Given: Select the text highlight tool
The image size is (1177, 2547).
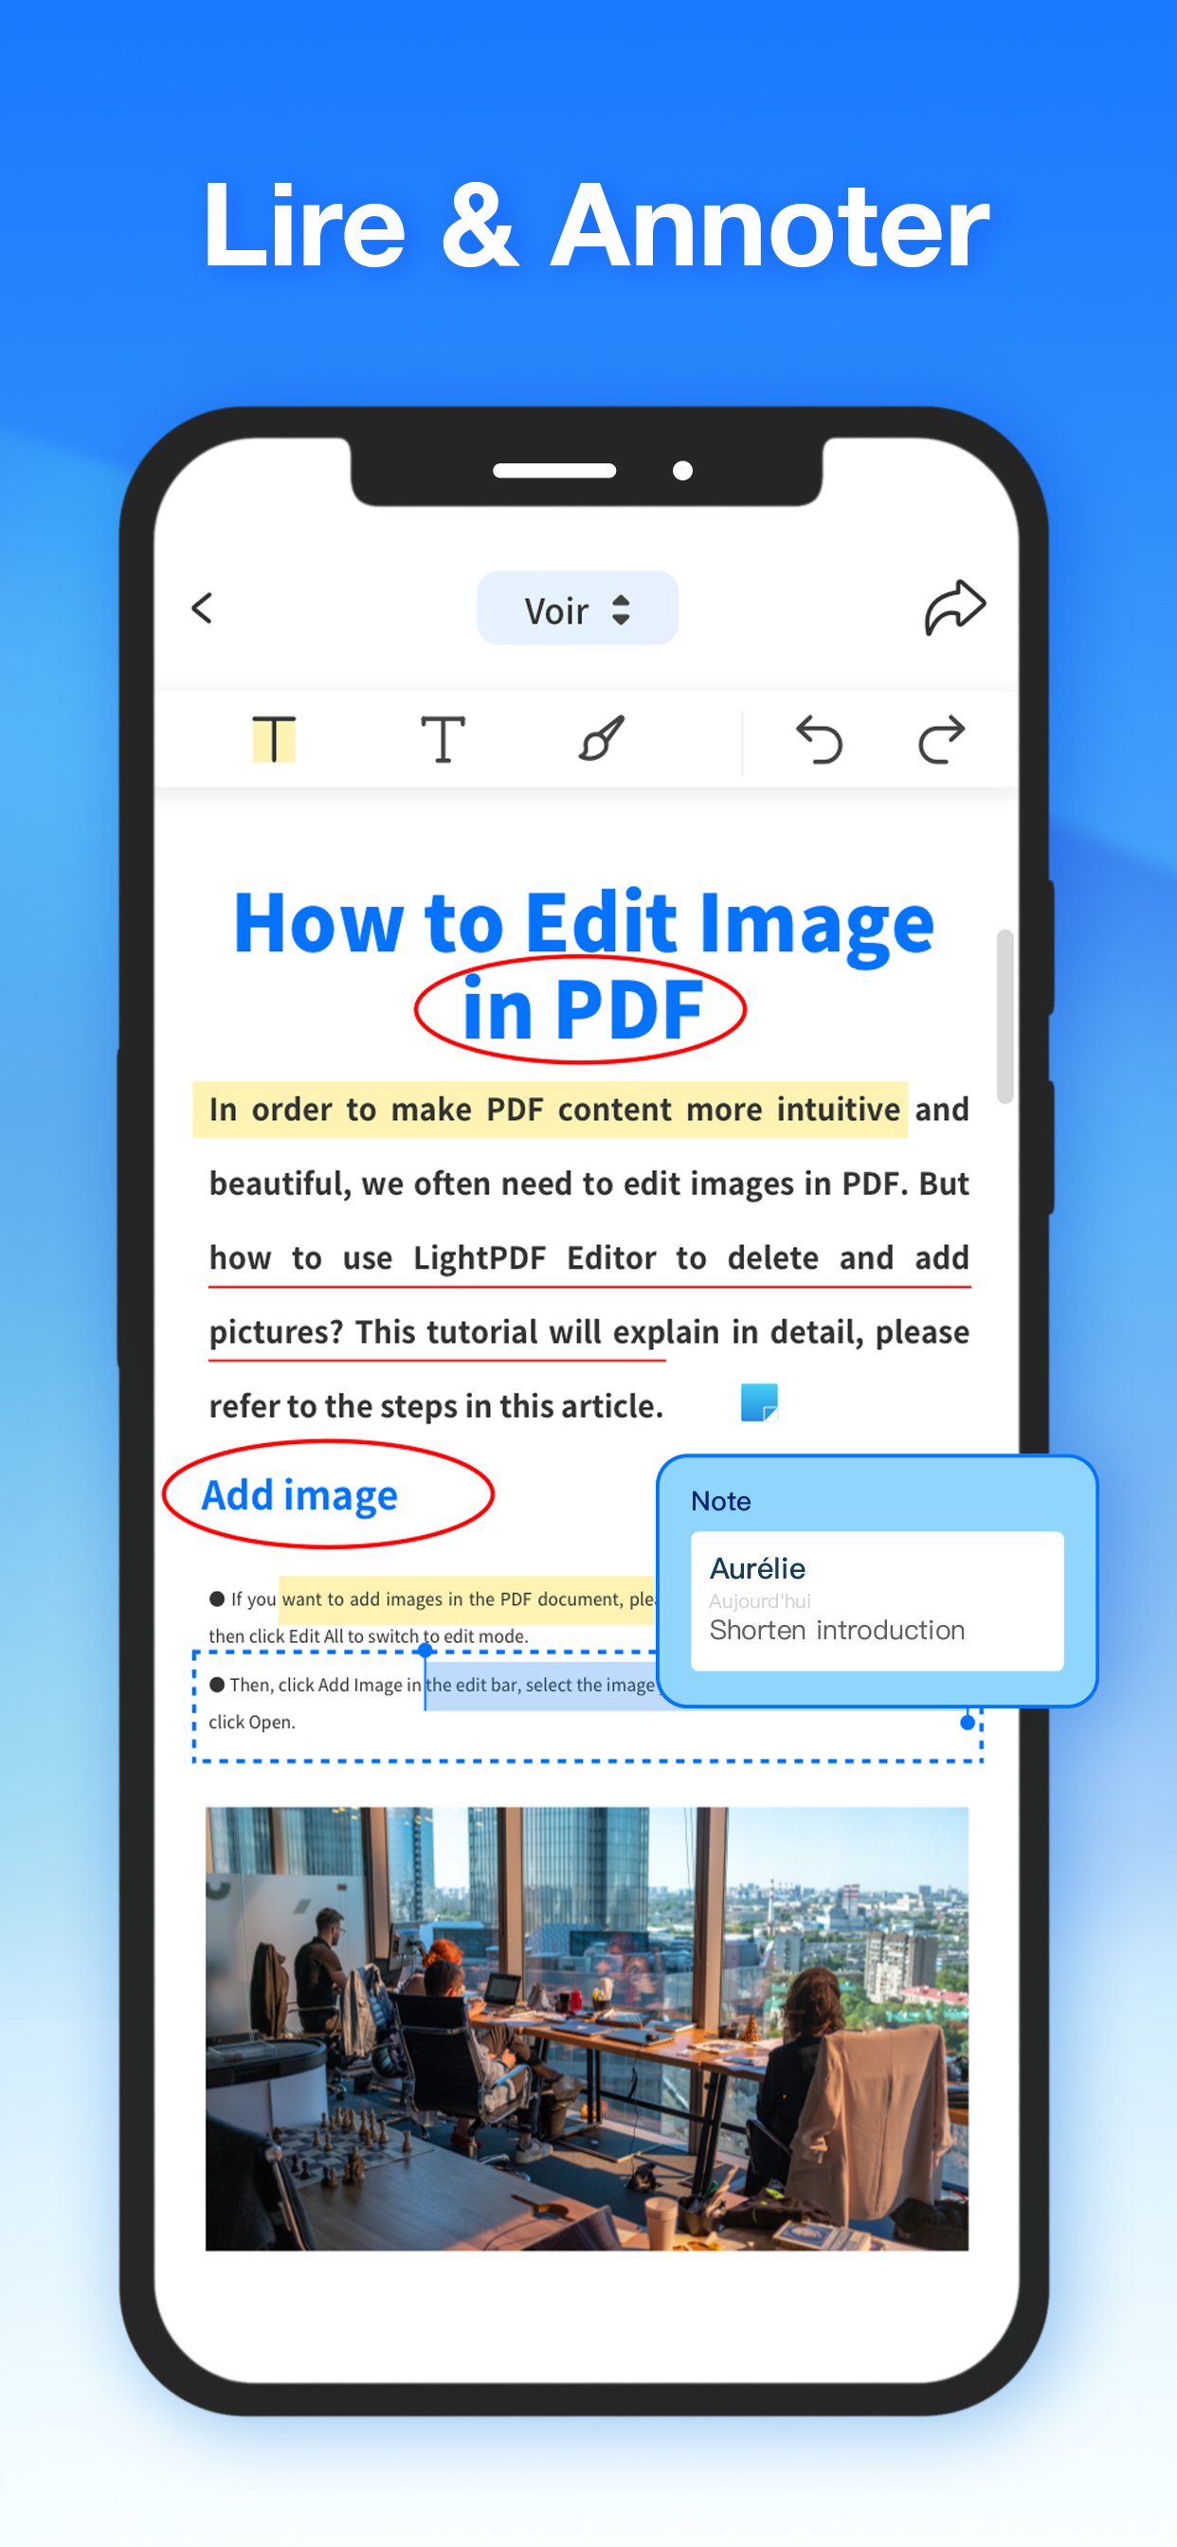Looking at the screenshot, I should pos(274,738).
